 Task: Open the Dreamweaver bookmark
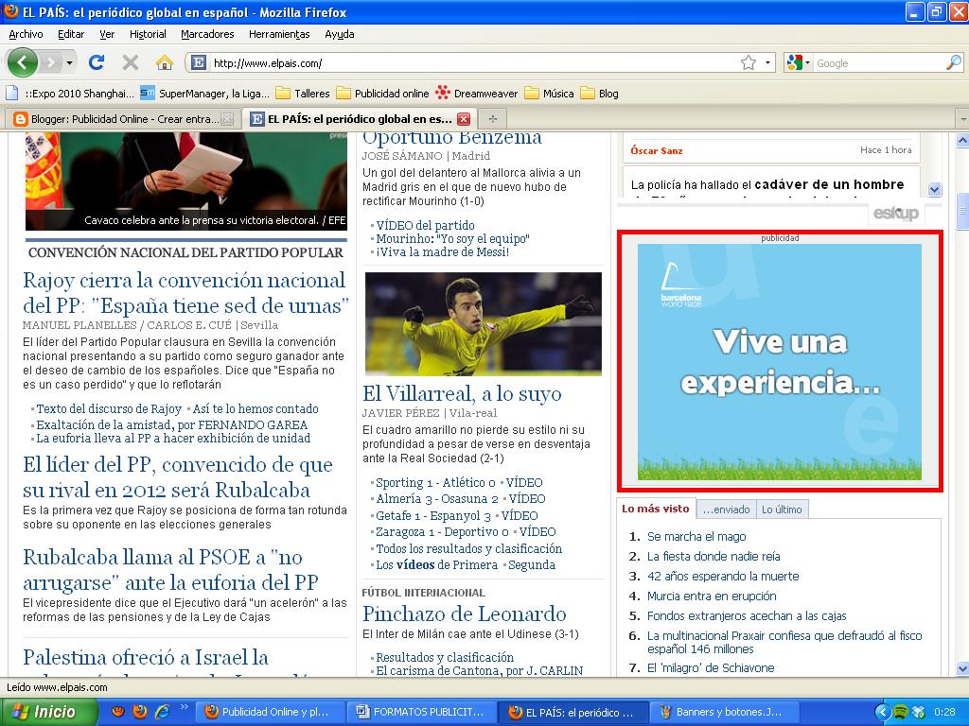[477, 94]
